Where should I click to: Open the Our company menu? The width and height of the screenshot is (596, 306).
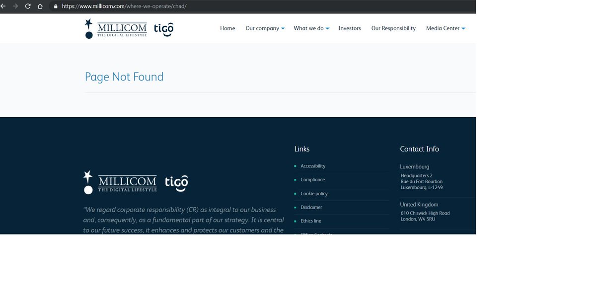coord(262,28)
